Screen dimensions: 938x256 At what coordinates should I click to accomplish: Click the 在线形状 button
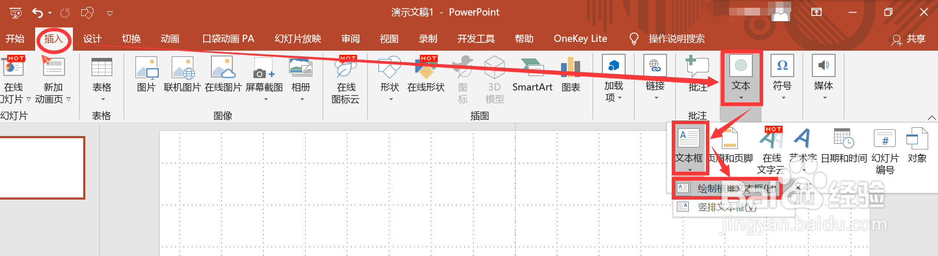[x=426, y=75]
